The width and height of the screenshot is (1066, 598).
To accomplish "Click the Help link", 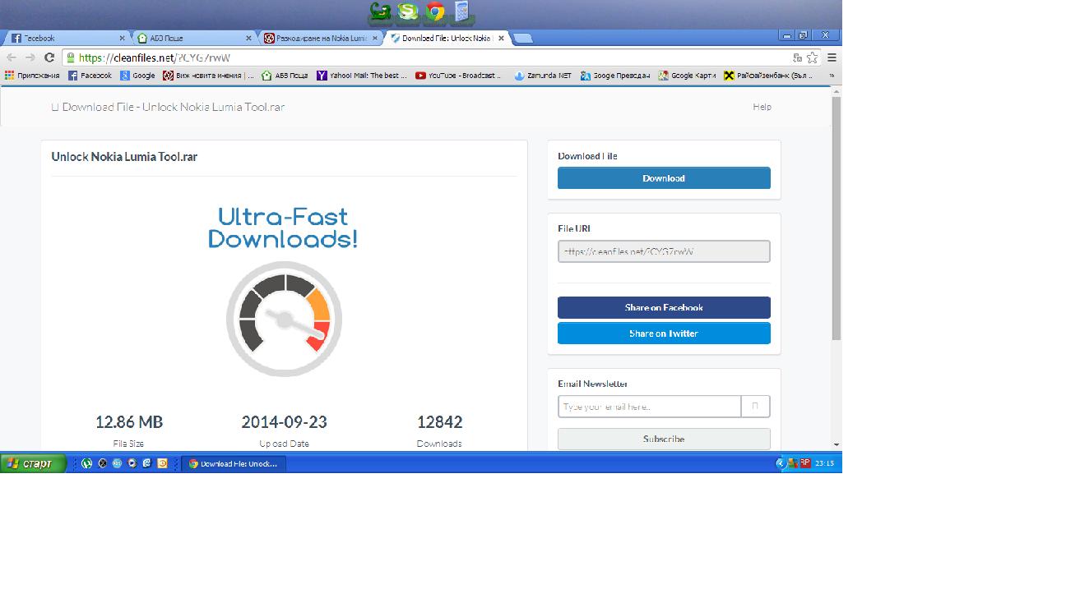I will pyautogui.click(x=762, y=107).
